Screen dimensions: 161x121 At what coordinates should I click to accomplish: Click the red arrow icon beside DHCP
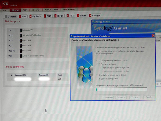56,16
